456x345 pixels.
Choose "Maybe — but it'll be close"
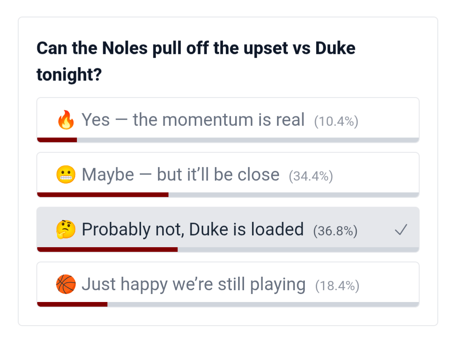(x=180, y=175)
